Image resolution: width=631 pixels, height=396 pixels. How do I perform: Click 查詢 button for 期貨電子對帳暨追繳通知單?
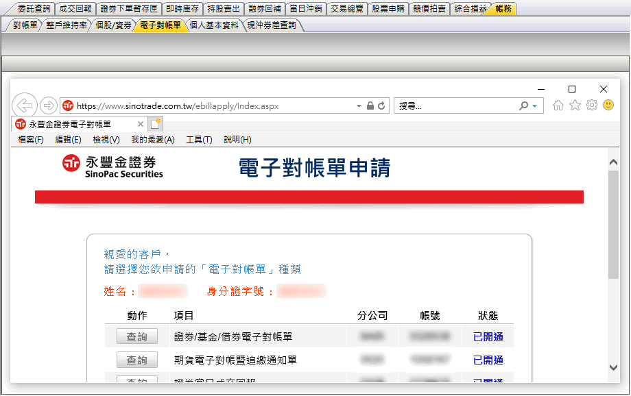click(137, 360)
